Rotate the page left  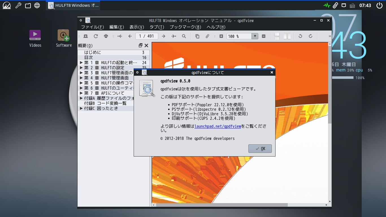[x=300, y=36]
